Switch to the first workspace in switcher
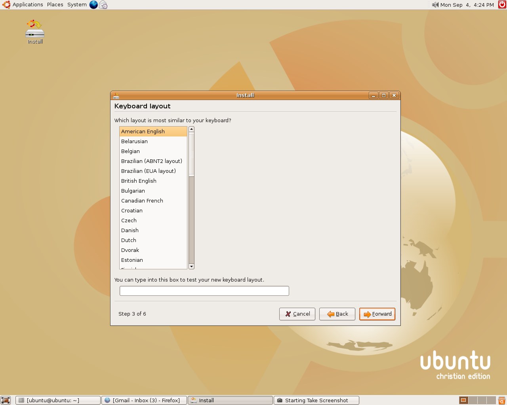The height and width of the screenshot is (405, 507). coord(463,400)
